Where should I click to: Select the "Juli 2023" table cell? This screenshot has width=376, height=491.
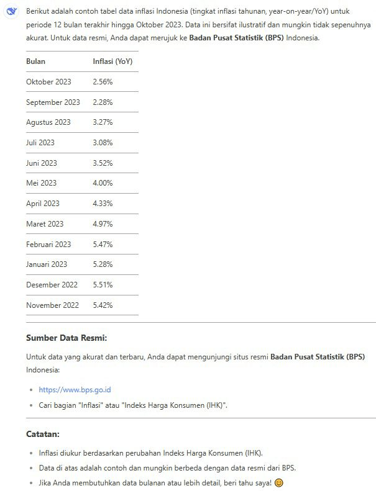click(x=40, y=143)
